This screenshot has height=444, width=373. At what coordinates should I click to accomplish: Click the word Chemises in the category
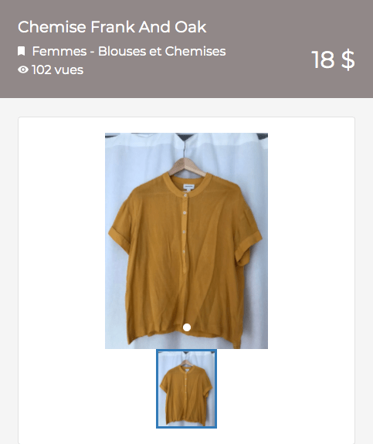(x=195, y=51)
